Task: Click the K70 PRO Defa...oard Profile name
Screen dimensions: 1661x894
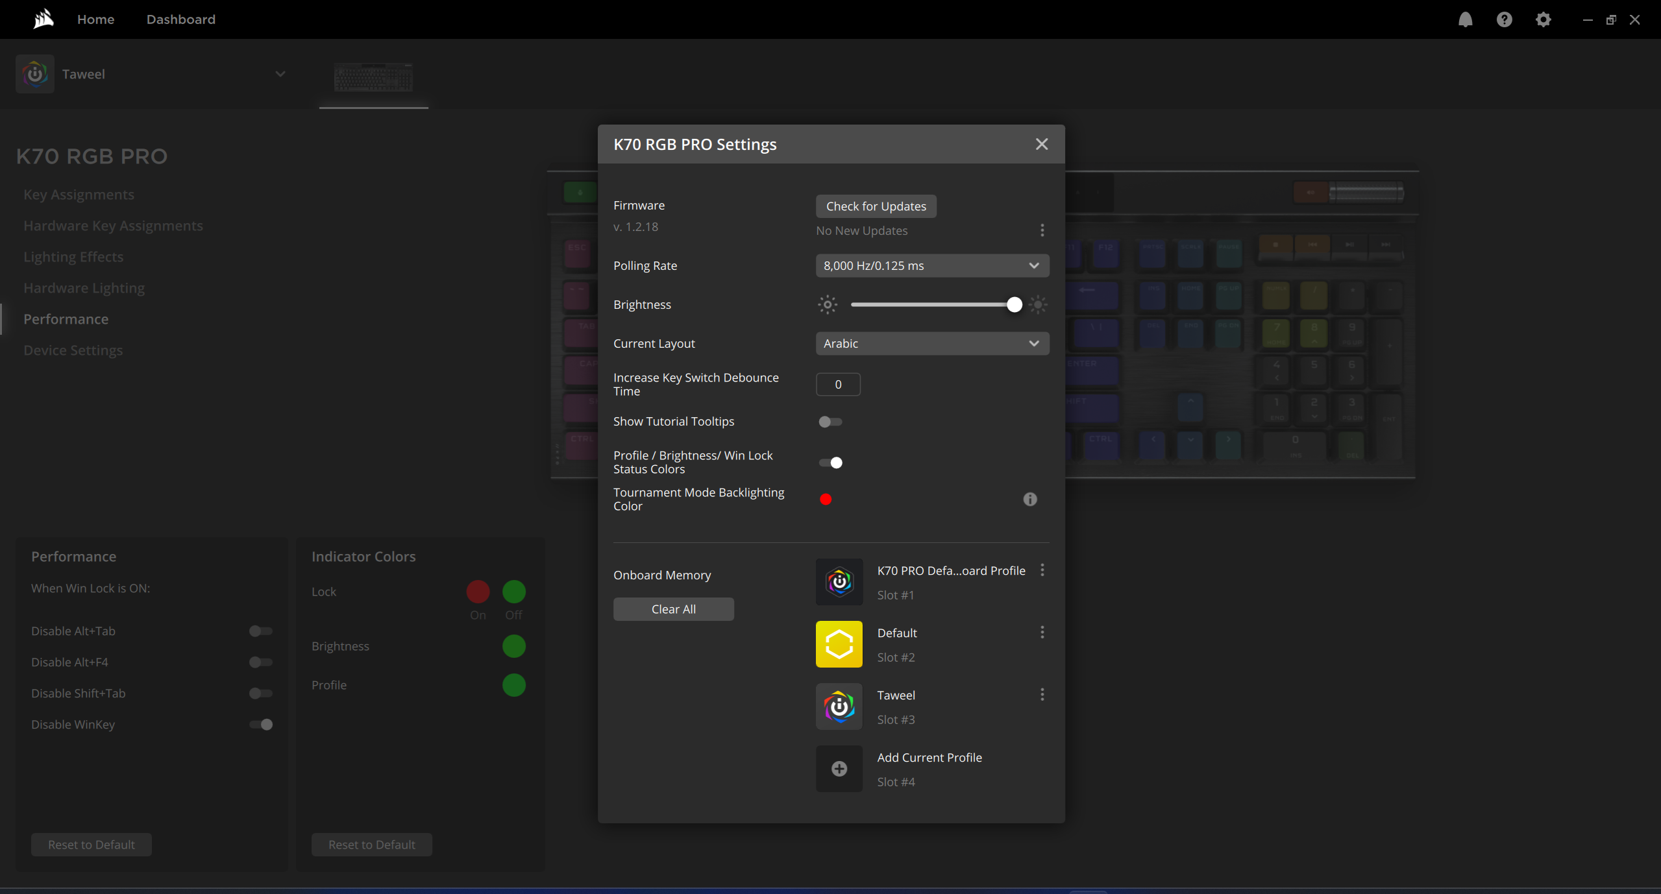Action: click(952, 571)
